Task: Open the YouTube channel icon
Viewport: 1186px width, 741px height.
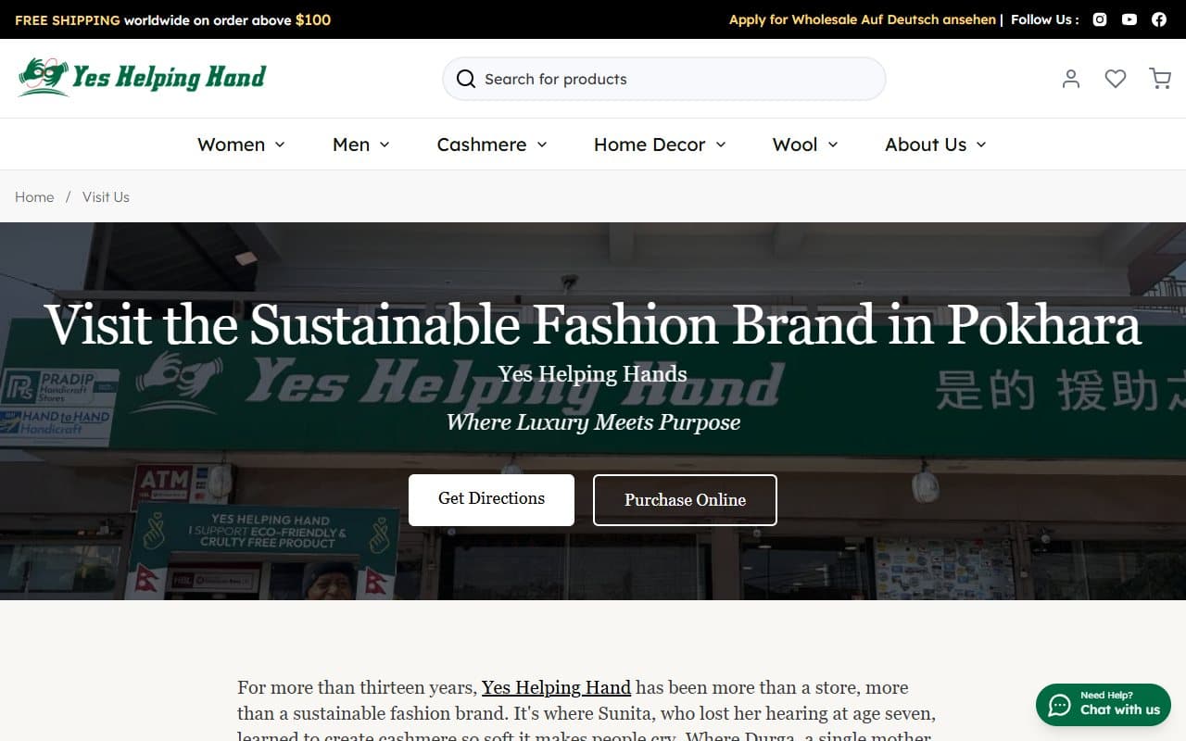Action: pyautogui.click(x=1129, y=19)
